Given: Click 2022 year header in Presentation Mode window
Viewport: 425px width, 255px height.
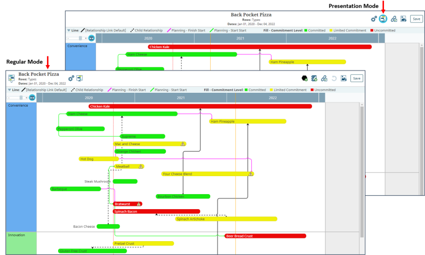Looking at the screenshot, I should pyautogui.click(x=332, y=38).
